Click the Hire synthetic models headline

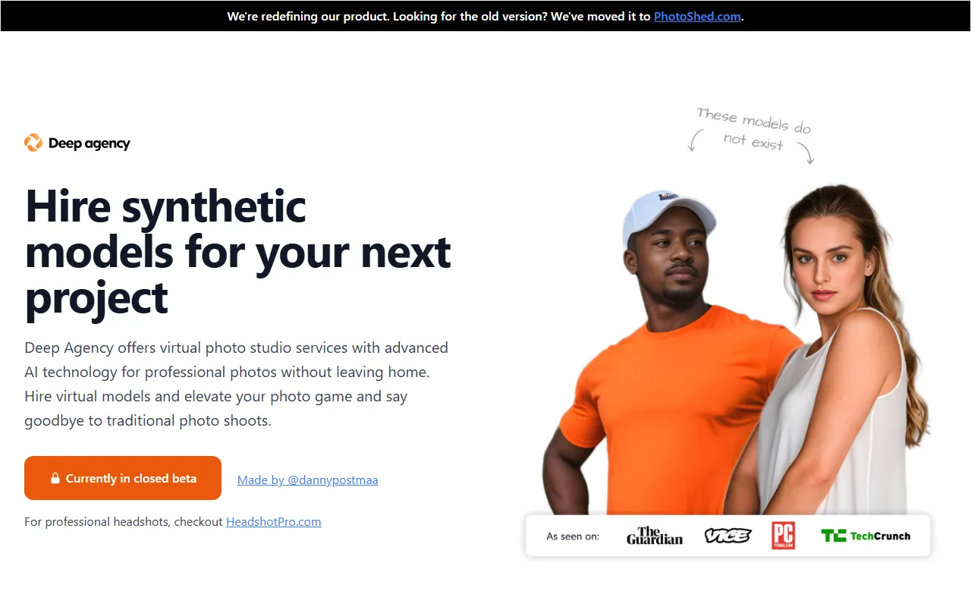click(238, 252)
